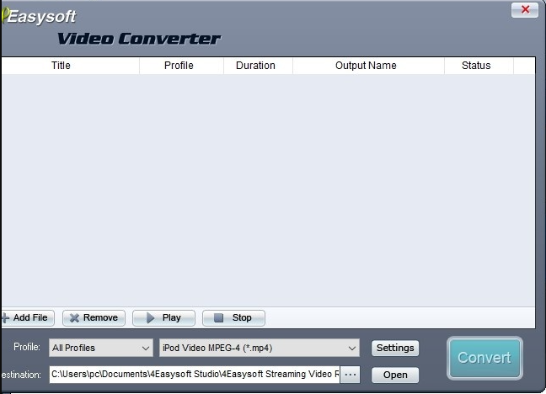The image size is (546, 394).
Task: Click the Video Converter title logo
Action: 139,38
